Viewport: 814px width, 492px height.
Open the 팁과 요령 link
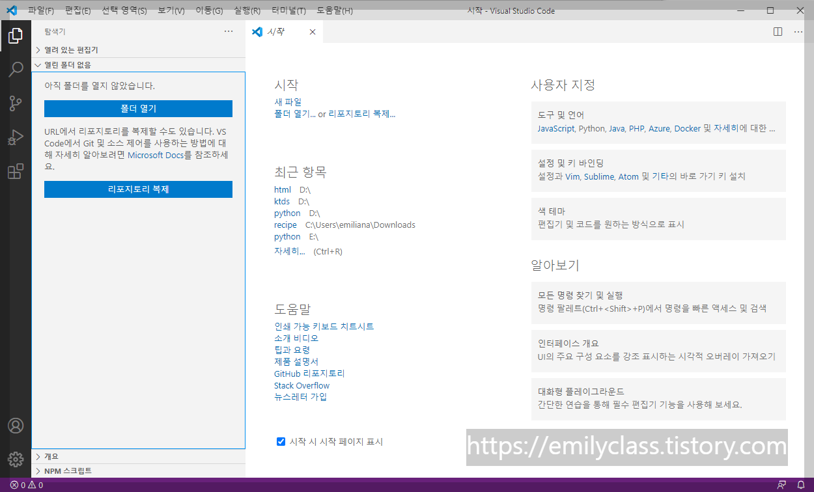(292, 350)
